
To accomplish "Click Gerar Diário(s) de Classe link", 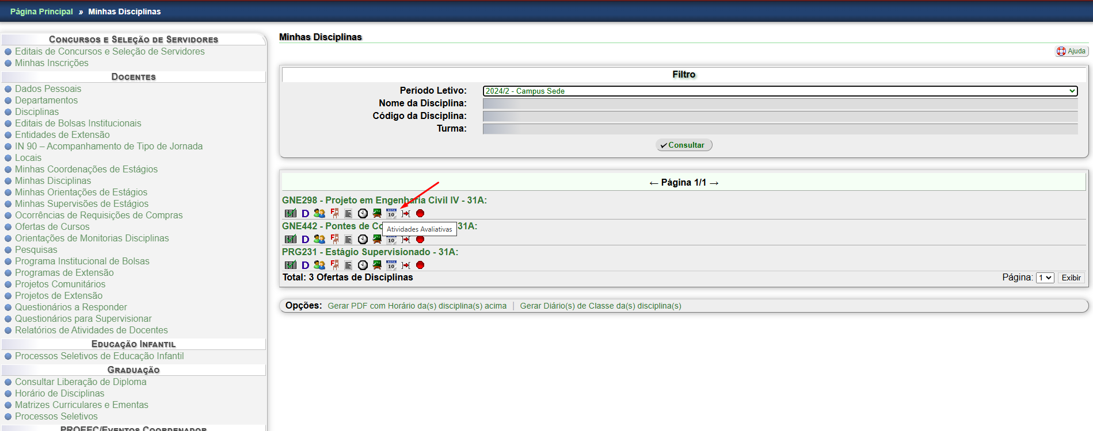I will coord(600,306).
